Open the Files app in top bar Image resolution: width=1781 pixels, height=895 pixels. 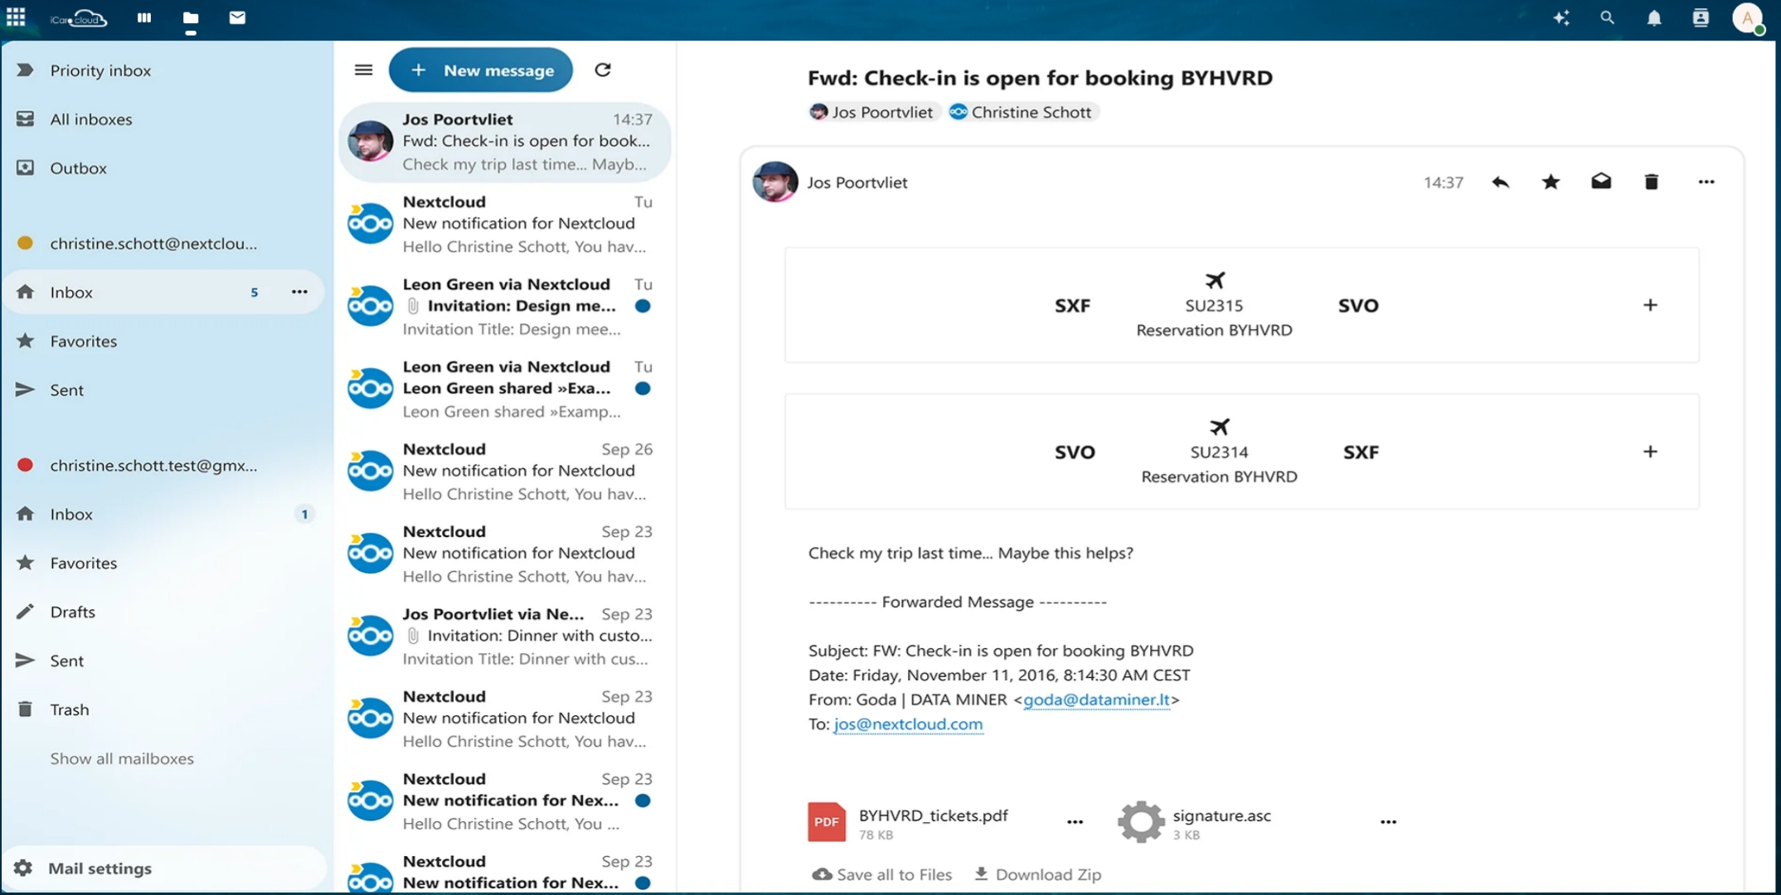(191, 18)
